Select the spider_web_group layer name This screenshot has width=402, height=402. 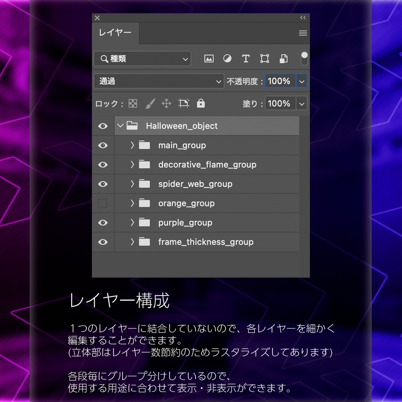(x=196, y=184)
